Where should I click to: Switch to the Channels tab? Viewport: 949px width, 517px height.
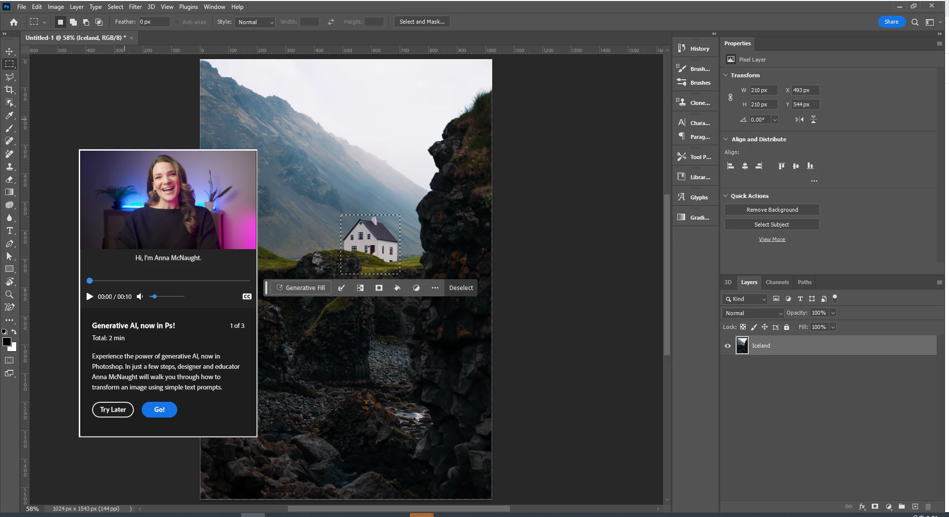[x=777, y=282]
